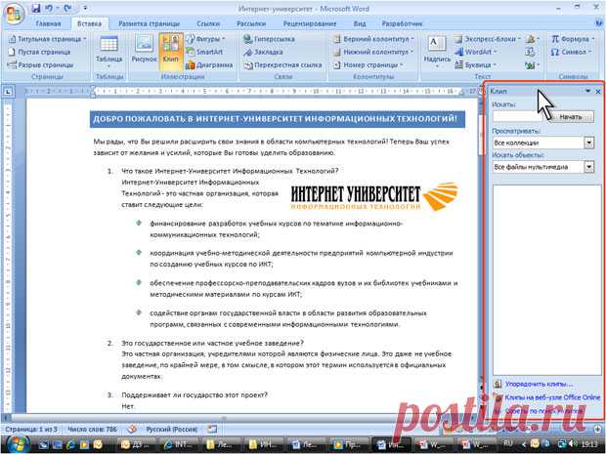Click the Undo arrow in quick access toolbar
This screenshot has height=454, width=606.
(x=49, y=8)
